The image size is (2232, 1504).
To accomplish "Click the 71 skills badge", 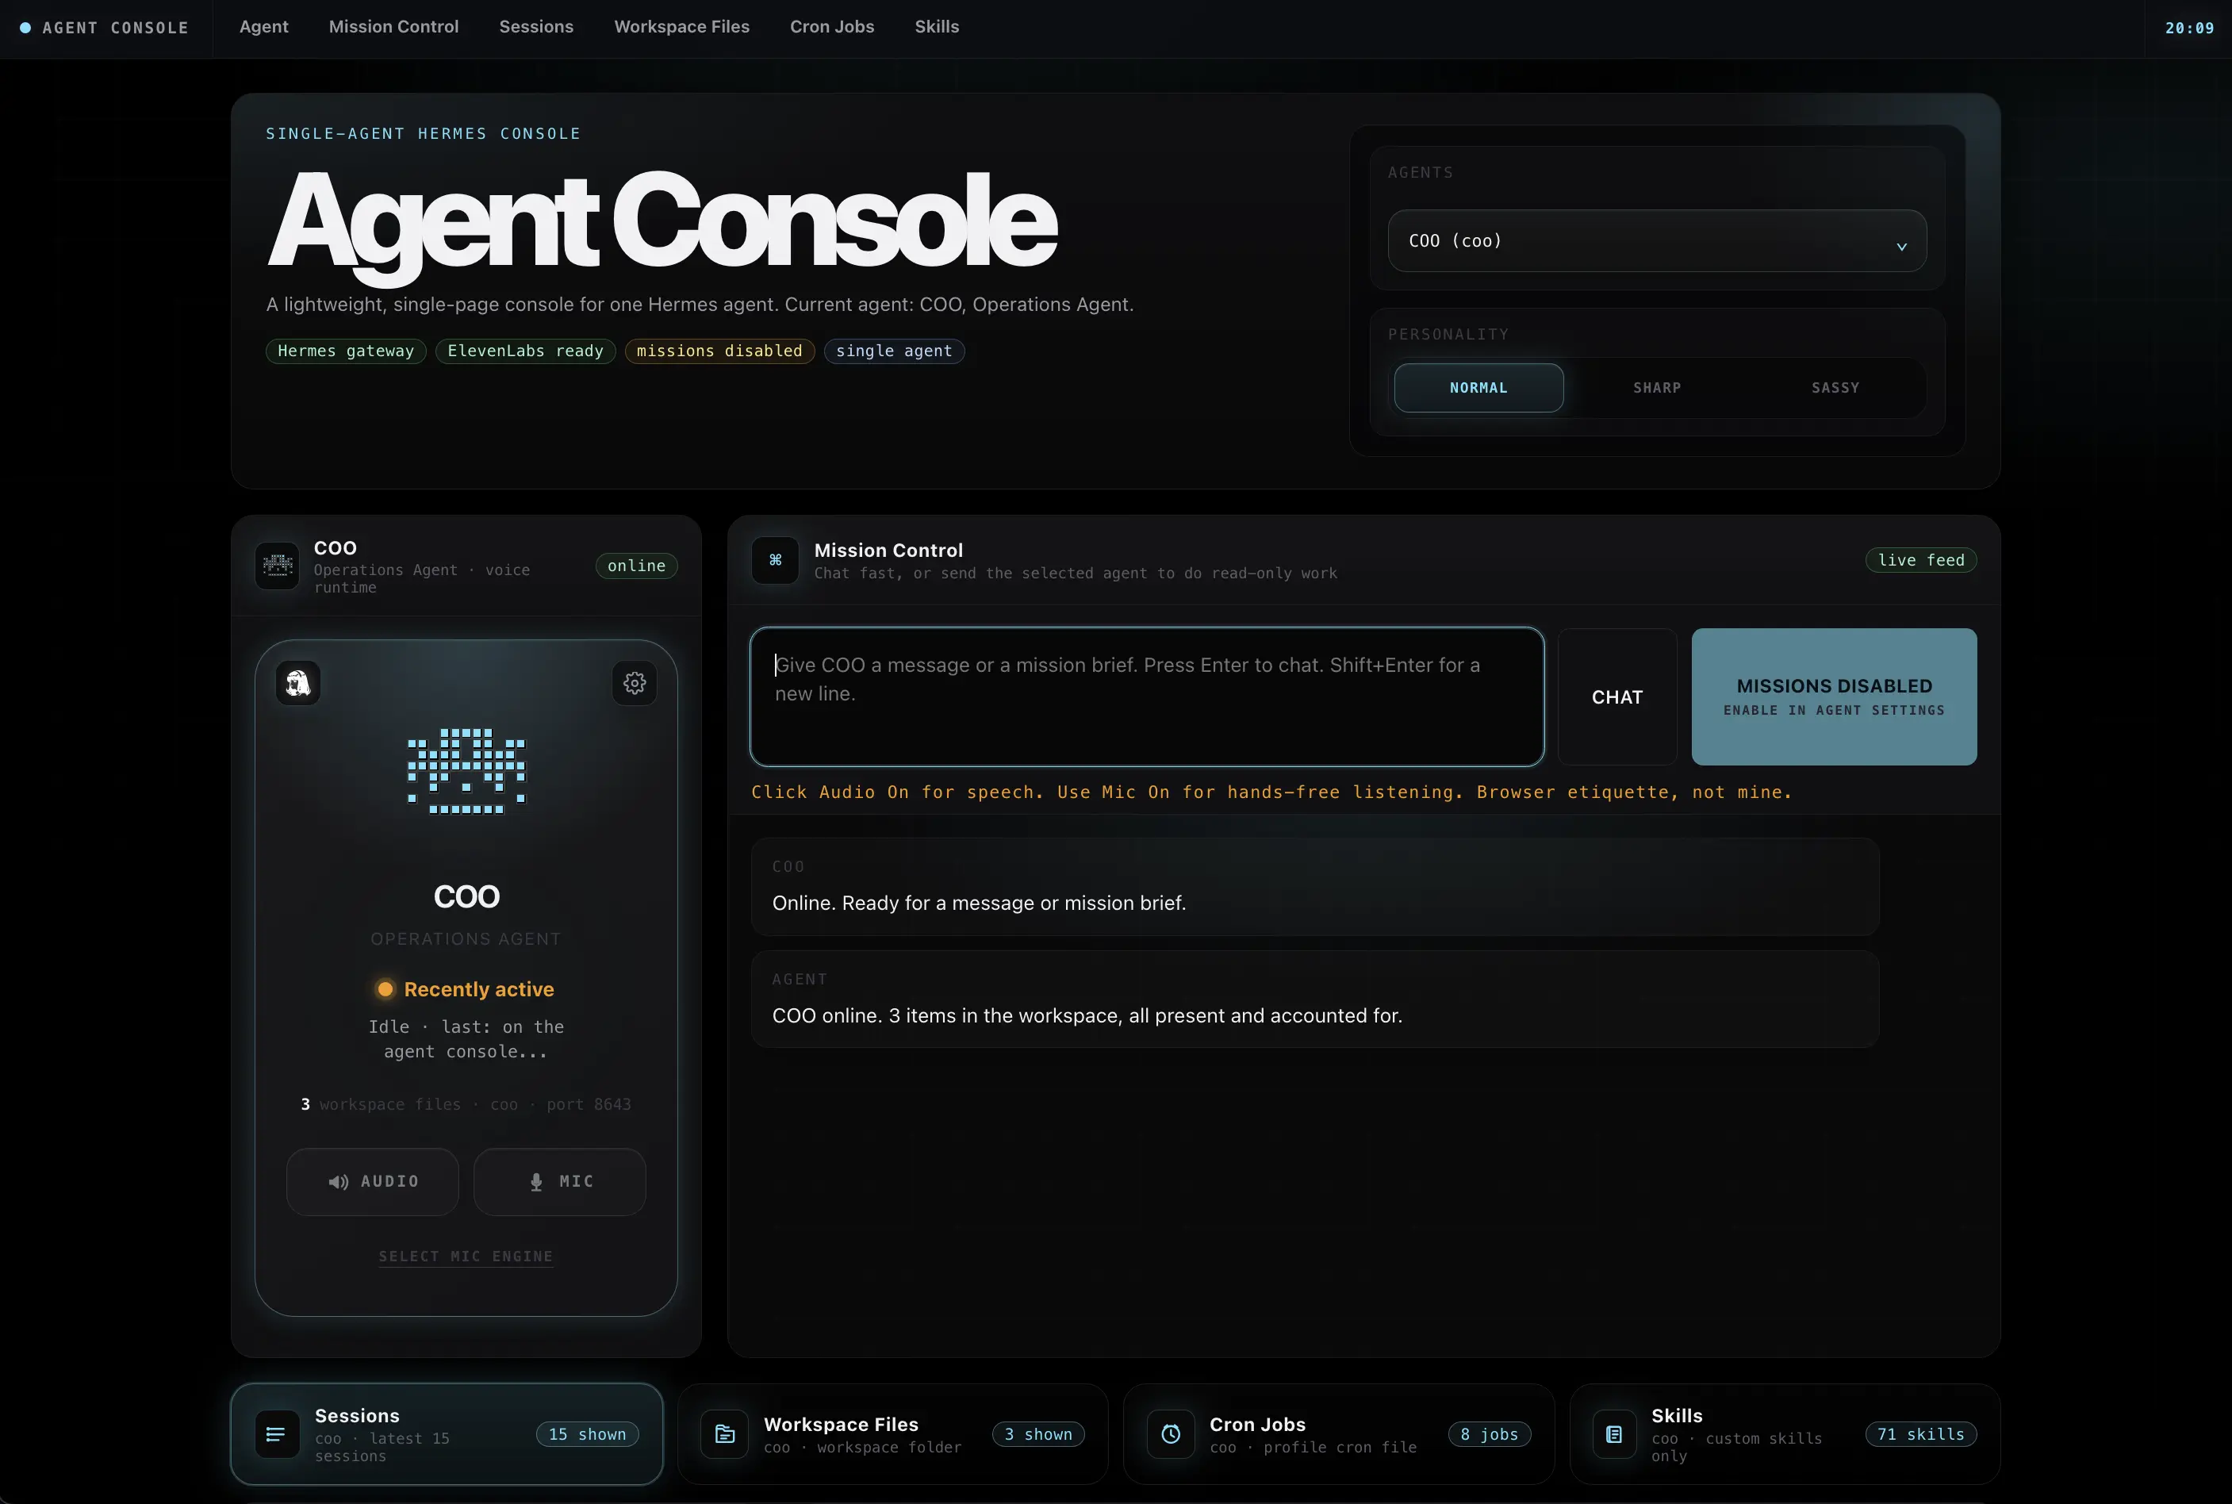I will pos(1921,1434).
